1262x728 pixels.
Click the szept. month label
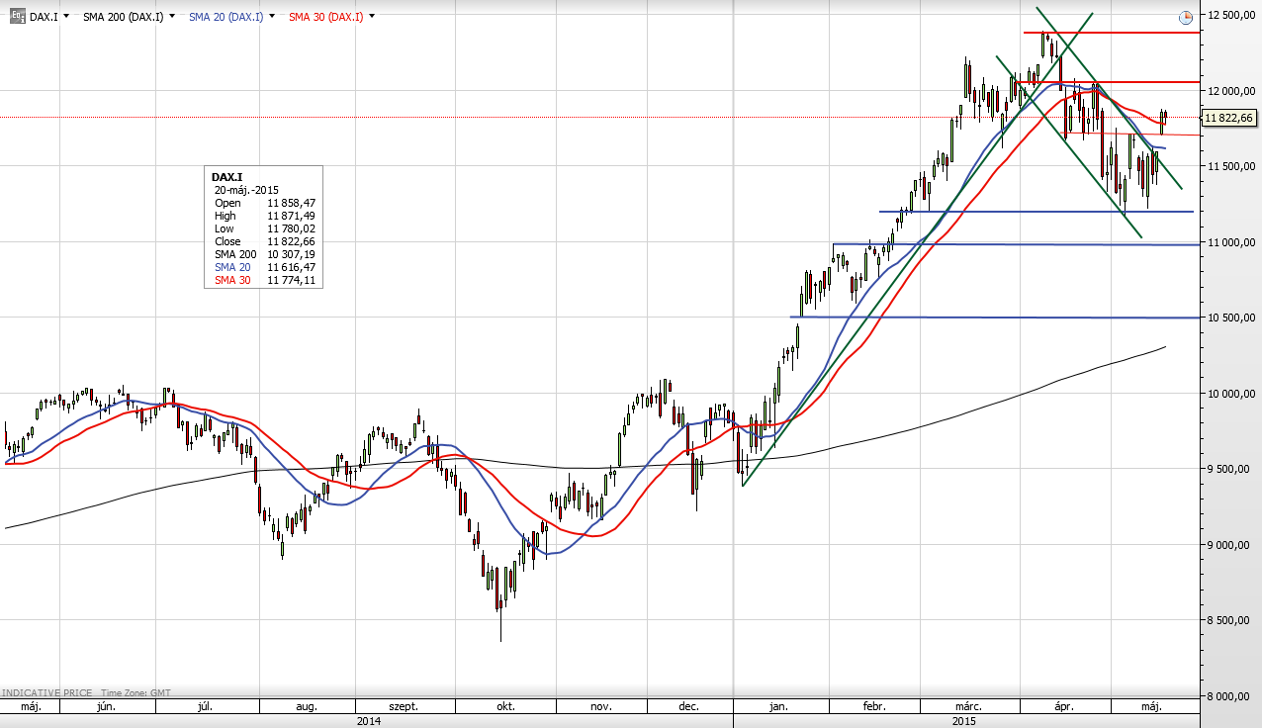tap(404, 707)
